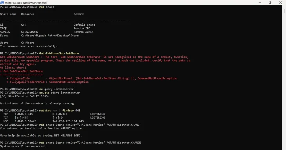
Task: Click the 'C:\Users' resource path
Action: (28, 43)
